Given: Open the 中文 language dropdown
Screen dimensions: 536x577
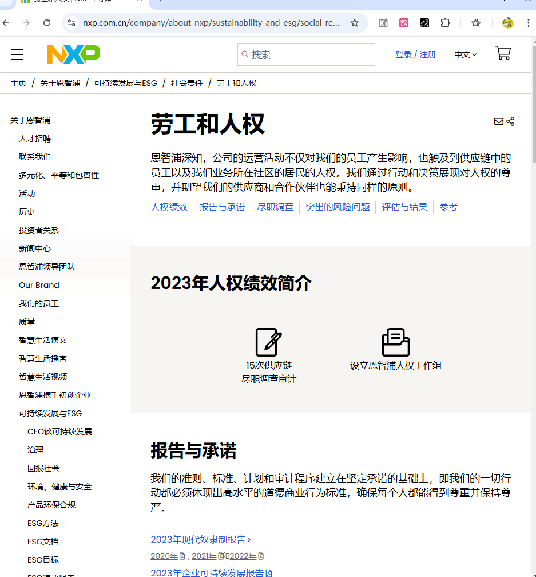Looking at the screenshot, I should pyautogui.click(x=466, y=54).
